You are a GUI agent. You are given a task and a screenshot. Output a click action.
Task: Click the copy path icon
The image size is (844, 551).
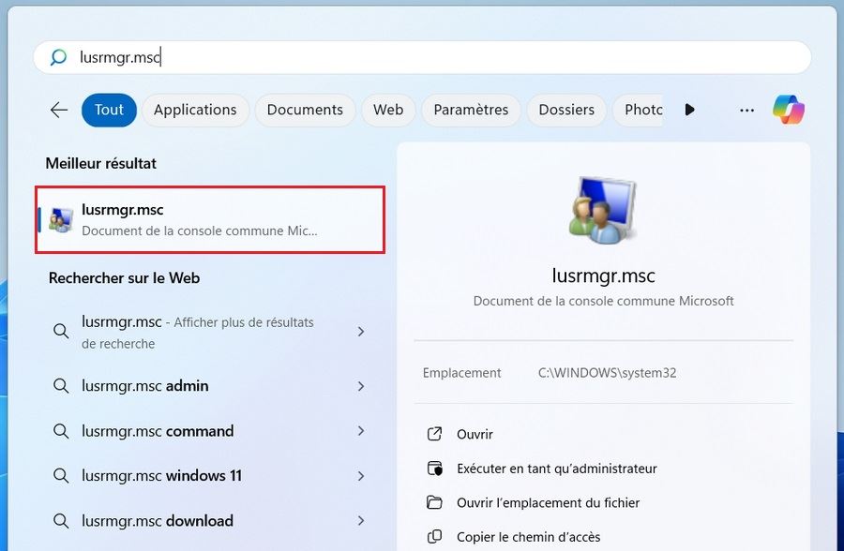(x=434, y=537)
